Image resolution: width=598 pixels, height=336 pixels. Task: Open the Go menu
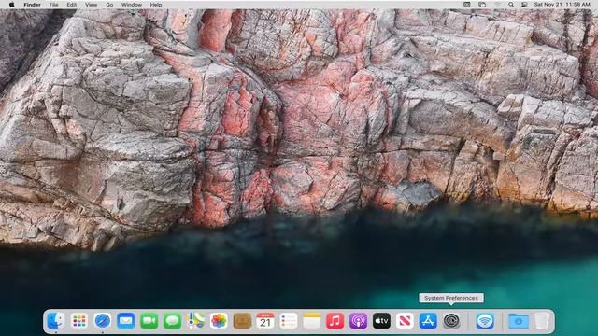109,5
